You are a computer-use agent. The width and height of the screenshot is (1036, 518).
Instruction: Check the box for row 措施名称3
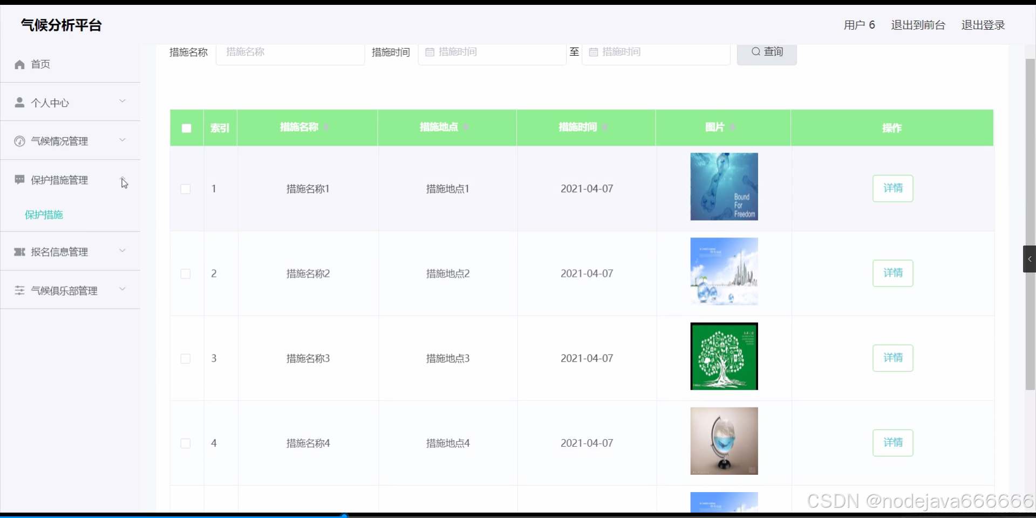coord(186,358)
